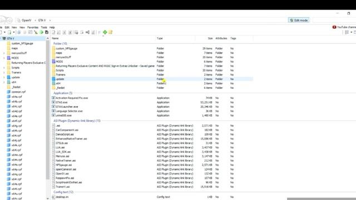
Task: Click the red YouTube icon
Action: pos(334,27)
